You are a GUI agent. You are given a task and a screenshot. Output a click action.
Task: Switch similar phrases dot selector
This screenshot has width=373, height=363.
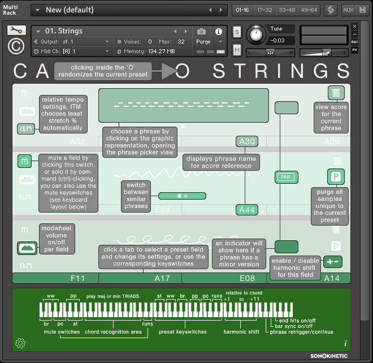point(182,196)
